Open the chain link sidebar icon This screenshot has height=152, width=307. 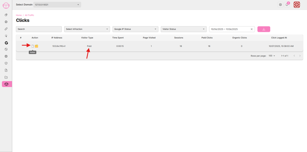coord(6,29)
